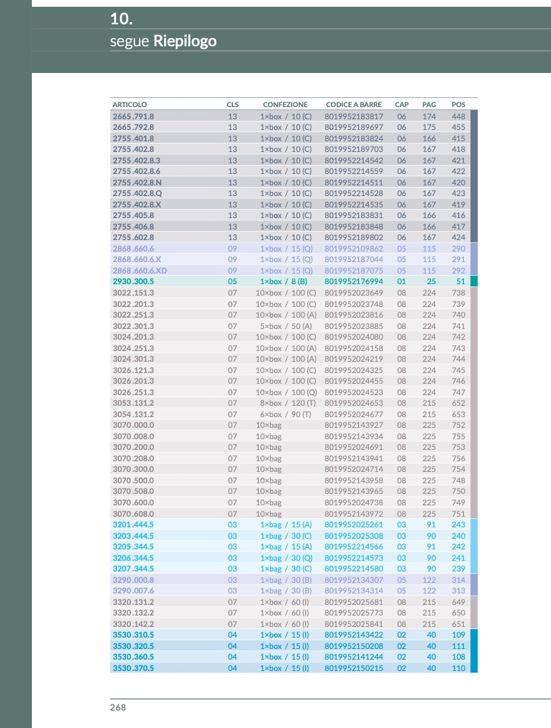This screenshot has width=551, height=728.
Task: Select article code 3054.131.2
Action: coord(134,414)
